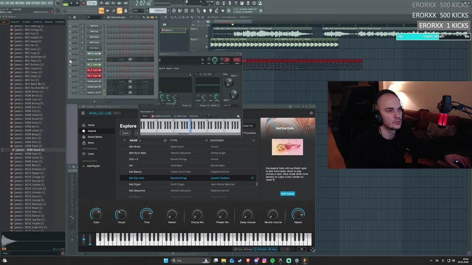
Task: Open the FILE menu in FL Studio
Action: 2,3
